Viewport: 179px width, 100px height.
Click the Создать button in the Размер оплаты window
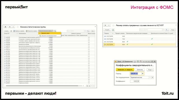coord(107,30)
